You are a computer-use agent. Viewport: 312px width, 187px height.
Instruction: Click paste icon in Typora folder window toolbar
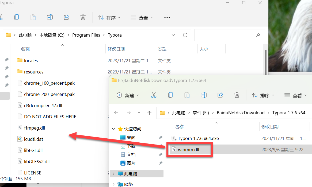[x=33, y=17]
